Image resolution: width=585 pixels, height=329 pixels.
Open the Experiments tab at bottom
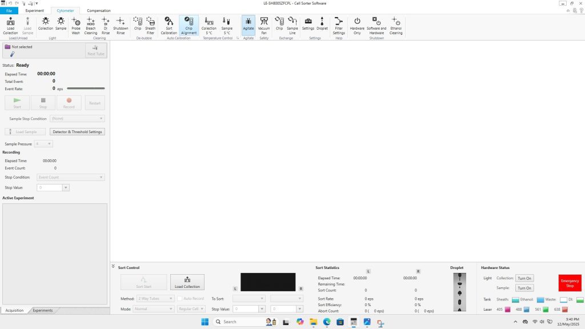(x=43, y=310)
